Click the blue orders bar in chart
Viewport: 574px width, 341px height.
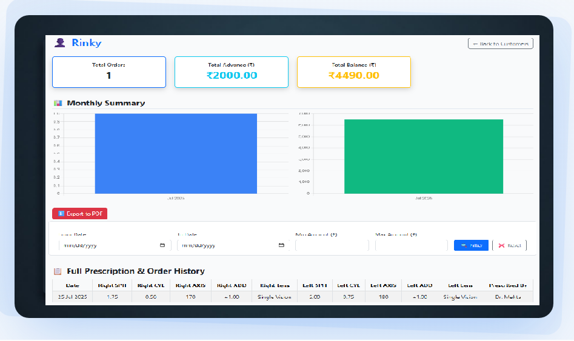176,154
